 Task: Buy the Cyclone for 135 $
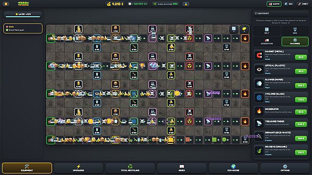pos(300,99)
